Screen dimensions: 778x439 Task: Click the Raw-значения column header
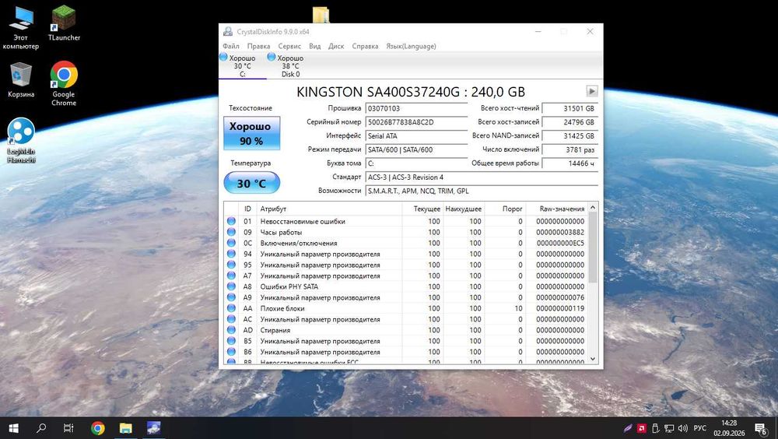pos(557,209)
